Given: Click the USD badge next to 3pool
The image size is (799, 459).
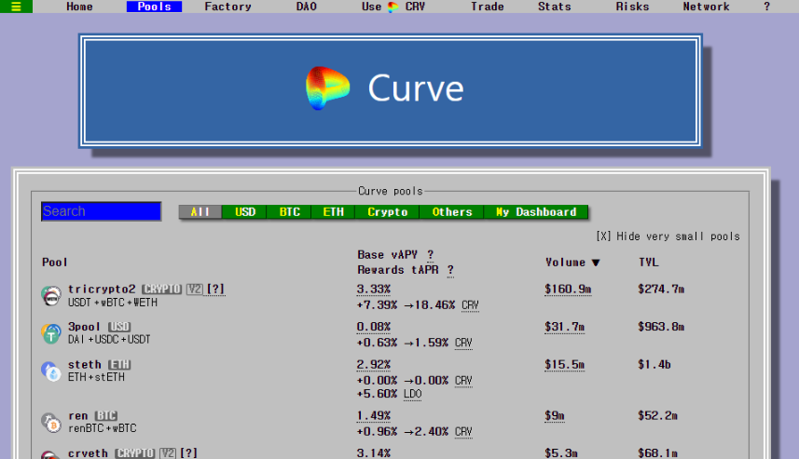Looking at the screenshot, I should tap(119, 327).
